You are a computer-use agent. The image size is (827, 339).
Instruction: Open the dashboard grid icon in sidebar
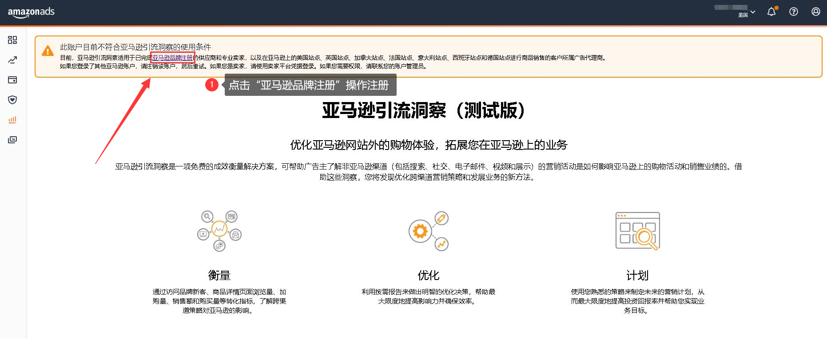[x=12, y=40]
